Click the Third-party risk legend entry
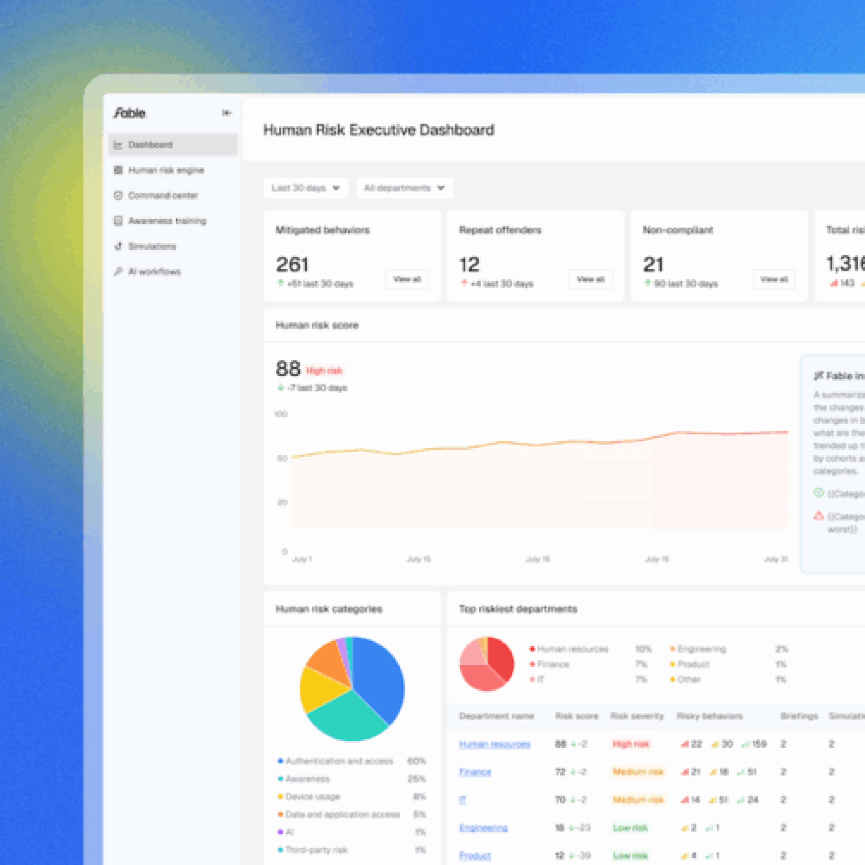865x865 pixels. click(x=352, y=850)
